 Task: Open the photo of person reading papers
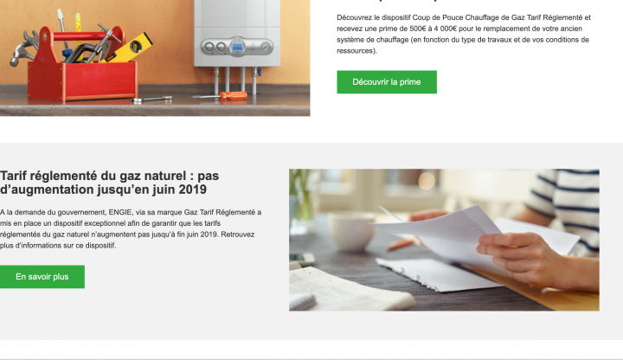coord(444,240)
